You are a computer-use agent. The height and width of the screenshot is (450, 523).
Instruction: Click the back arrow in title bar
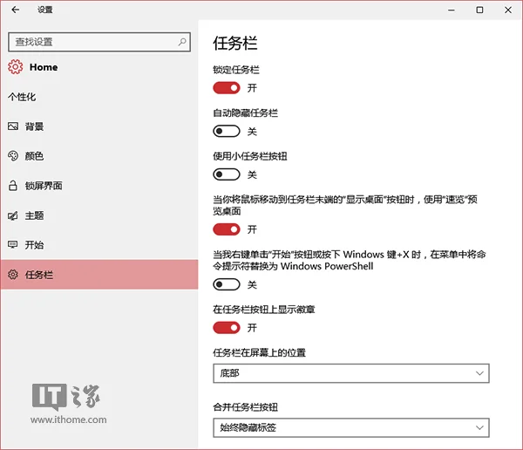16,10
